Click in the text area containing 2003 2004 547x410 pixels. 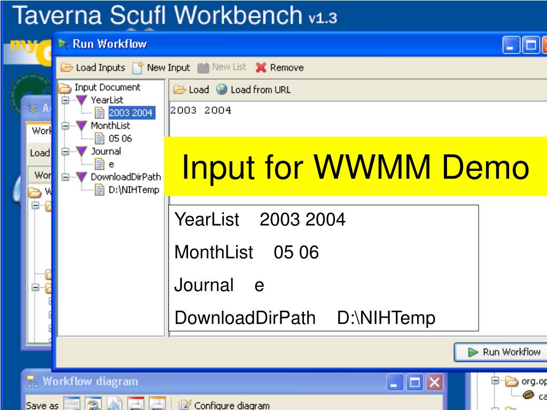(x=358, y=120)
